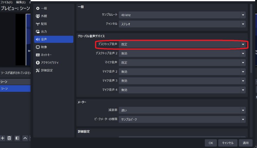Open the マイク音声 3 dropdown
This screenshot has height=148, width=257.
(x=182, y=81)
